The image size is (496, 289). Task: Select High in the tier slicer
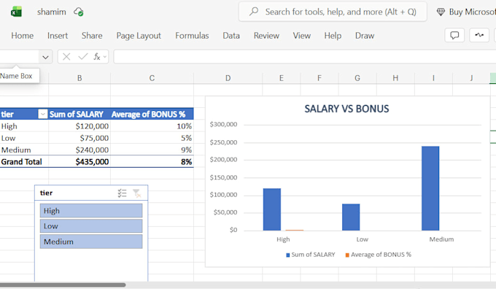click(91, 211)
